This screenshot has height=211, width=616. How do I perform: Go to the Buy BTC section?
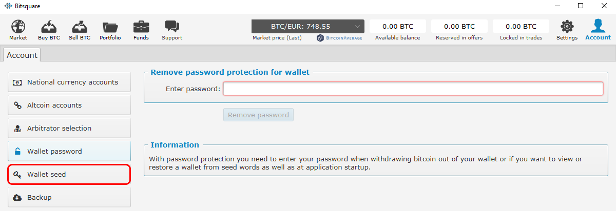click(x=49, y=27)
